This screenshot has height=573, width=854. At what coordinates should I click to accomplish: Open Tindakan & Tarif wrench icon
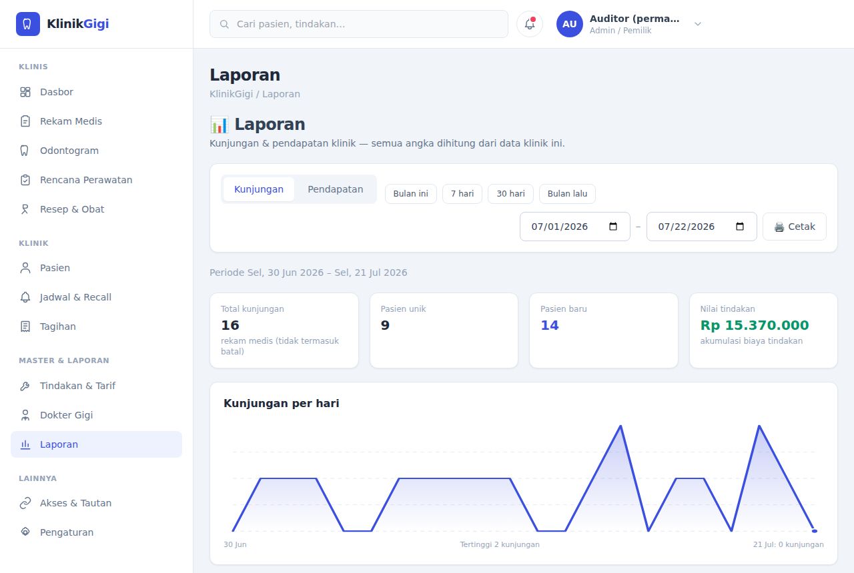(x=25, y=386)
